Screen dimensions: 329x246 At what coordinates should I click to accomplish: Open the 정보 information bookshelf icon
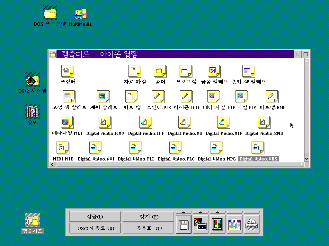pos(32,112)
